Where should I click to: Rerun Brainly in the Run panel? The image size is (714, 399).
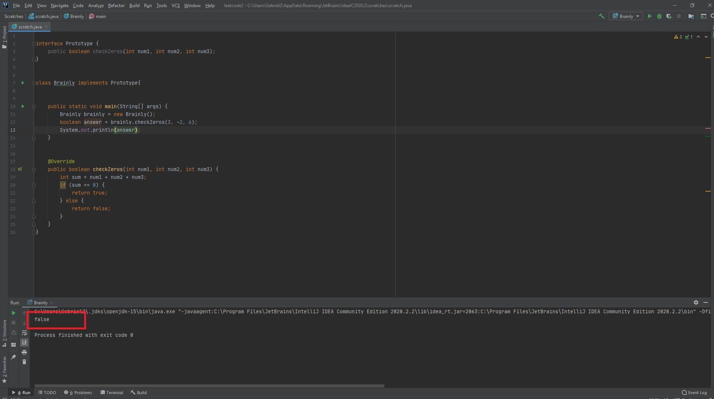click(13, 313)
